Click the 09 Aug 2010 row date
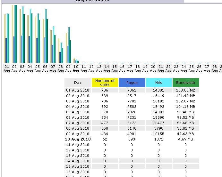Screen dimensions: 222x177 [78, 134]
